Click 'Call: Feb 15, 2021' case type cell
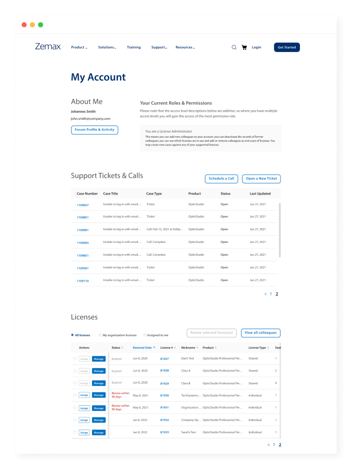The width and height of the screenshot is (352, 469). [x=165, y=229]
